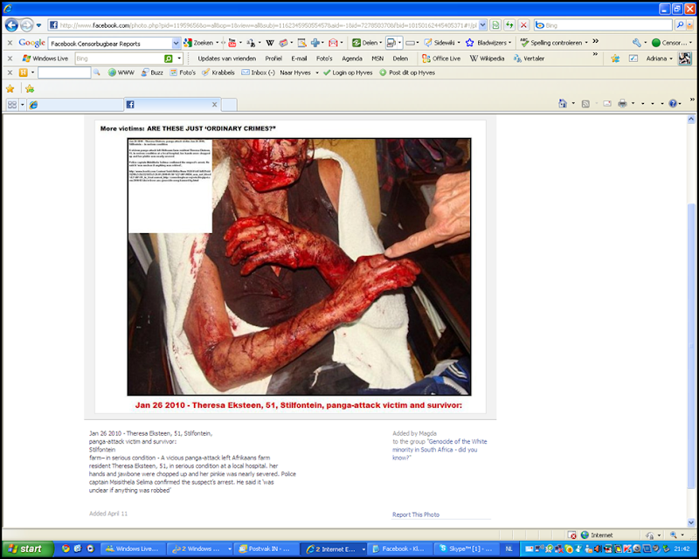
Task: Click the Favorites star icon
Action: point(10,88)
